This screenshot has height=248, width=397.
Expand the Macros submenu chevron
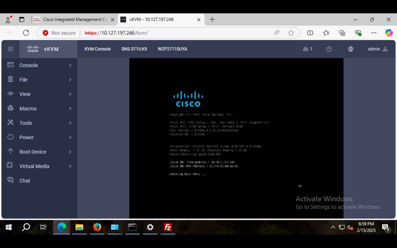pyautogui.click(x=70, y=108)
